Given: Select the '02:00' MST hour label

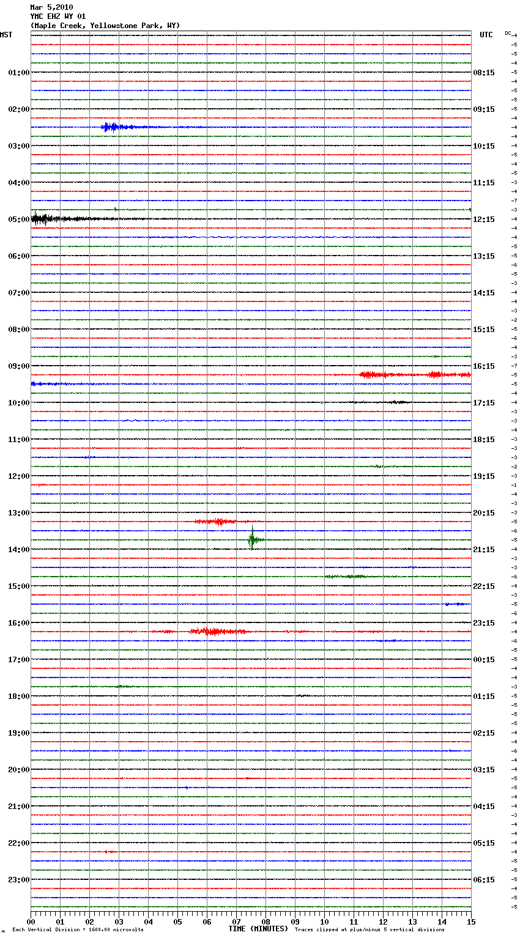Looking at the screenshot, I should pyautogui.click(x=19, y=109).
